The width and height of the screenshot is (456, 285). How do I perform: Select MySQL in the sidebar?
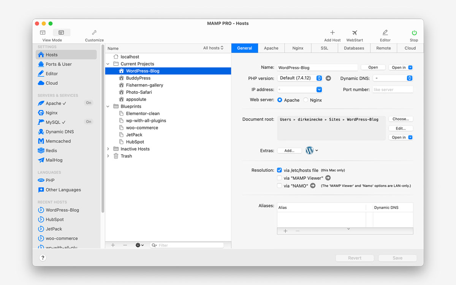[x=52, y=122]
